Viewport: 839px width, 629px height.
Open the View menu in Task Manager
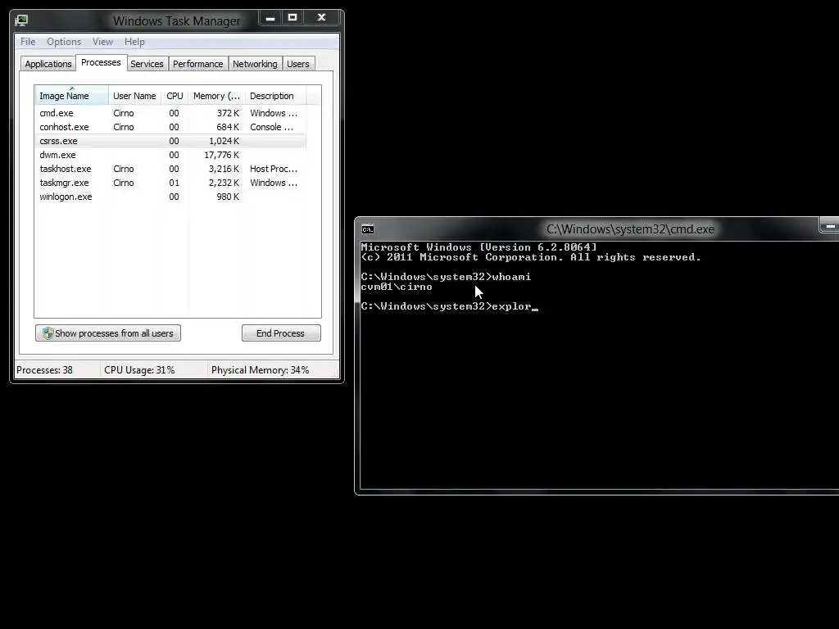click(102, 42)
